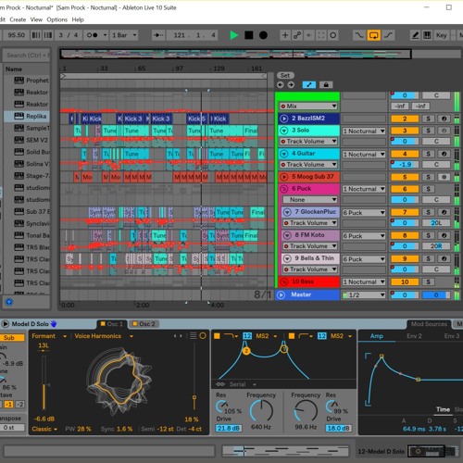Unfold the 5 Moog Sub 37 track
Viewport: 463px width, 463px height.
tap(283, 177)
